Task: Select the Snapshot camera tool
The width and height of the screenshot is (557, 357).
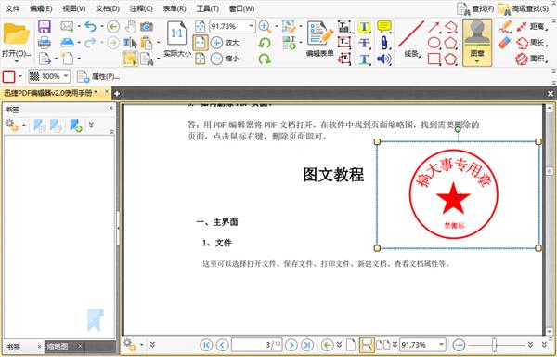Action: pyautogui.click(x=147, y=27)
